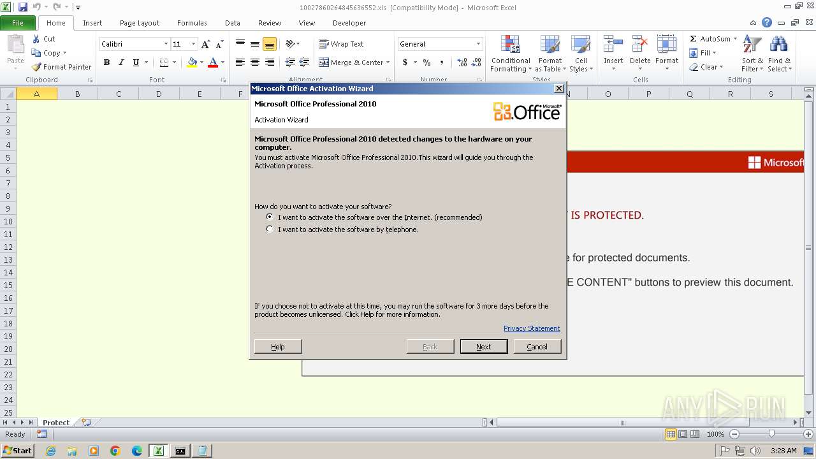Click the Borders icon in Font group

pos(164,62)
